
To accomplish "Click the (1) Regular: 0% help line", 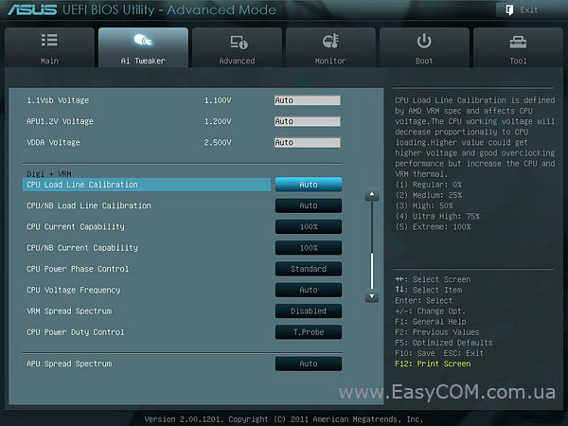I will click(429, 185).
